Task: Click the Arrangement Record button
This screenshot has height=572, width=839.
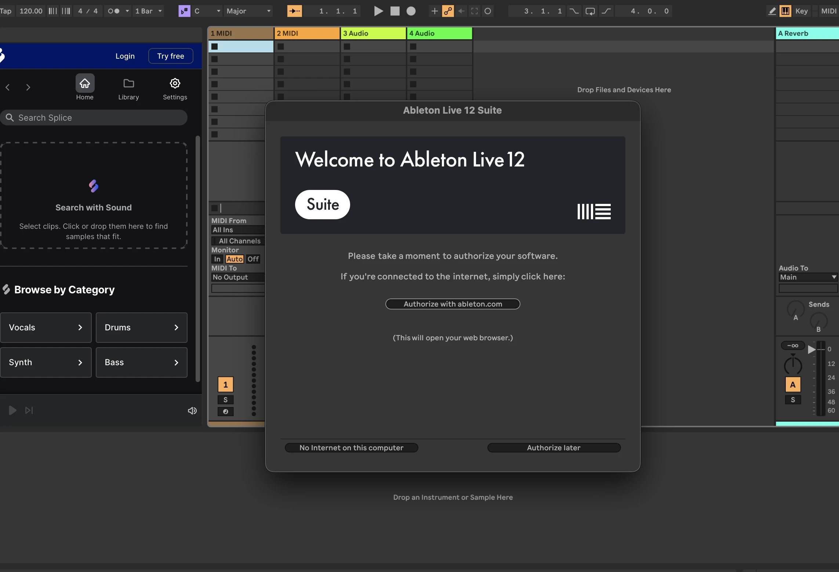Action: [x=411, y=11]
